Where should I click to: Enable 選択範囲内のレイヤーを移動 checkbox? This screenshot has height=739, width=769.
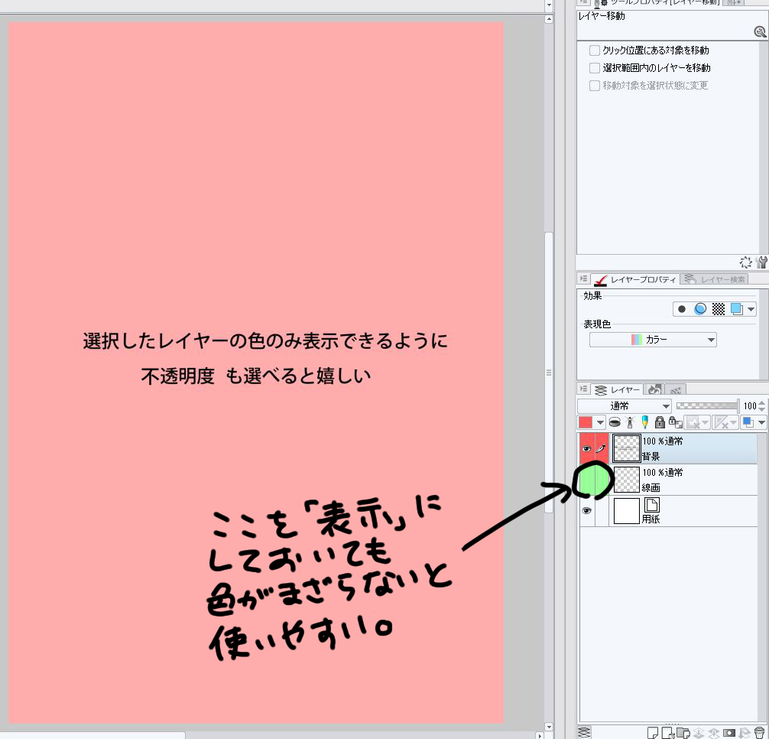tap(595, 68)
